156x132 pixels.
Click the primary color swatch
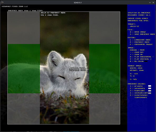click(149, 86)
